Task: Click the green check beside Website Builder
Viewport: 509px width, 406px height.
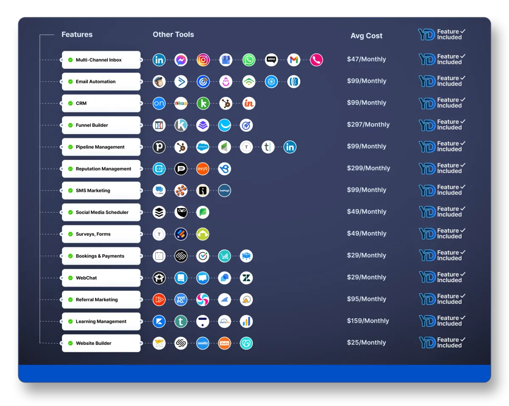Action: tap(70, 343)
